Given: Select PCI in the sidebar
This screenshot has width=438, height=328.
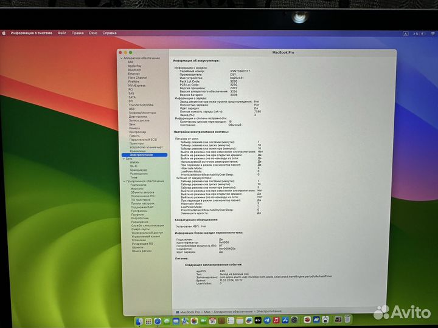Looking at the screenshot, I should click(x=131, y=89).
